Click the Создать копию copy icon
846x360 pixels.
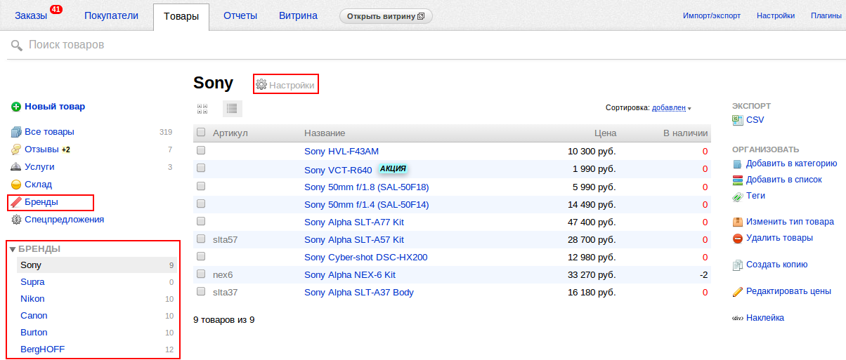click(737, 265)
